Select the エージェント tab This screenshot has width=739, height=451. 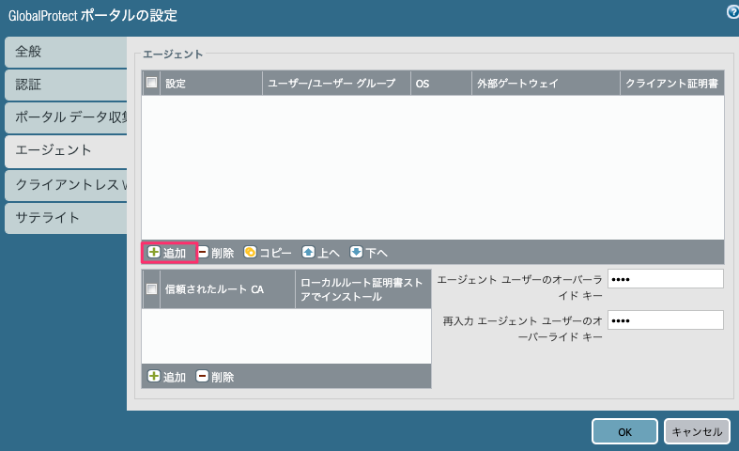(x=66, y=151)
